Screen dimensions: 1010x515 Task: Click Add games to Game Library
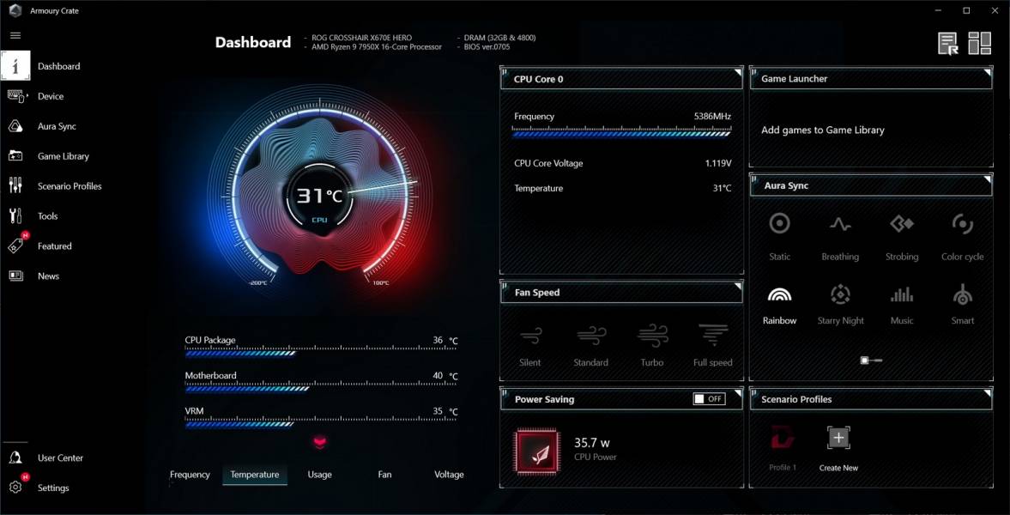tap(823, 130)
